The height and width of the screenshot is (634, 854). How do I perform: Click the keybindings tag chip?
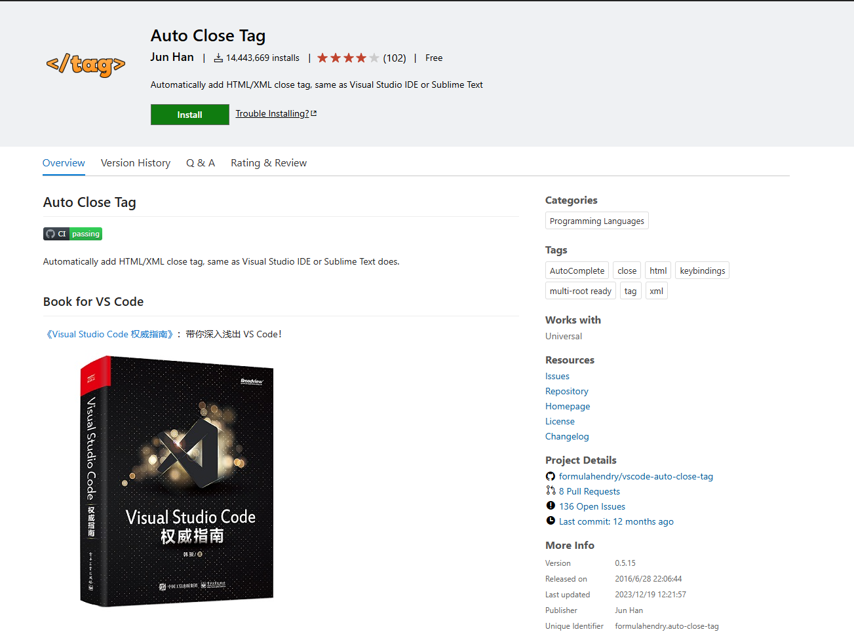pyautogui.click(x=702, y=270)
